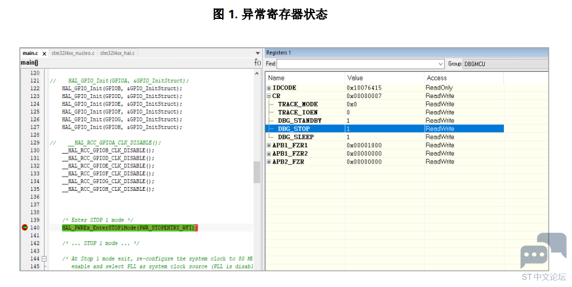Viewport: 572px width, 287px height.
Task: Select the TRACE_MODE register field
Action: pyautogui.click(x=297, y=104)
